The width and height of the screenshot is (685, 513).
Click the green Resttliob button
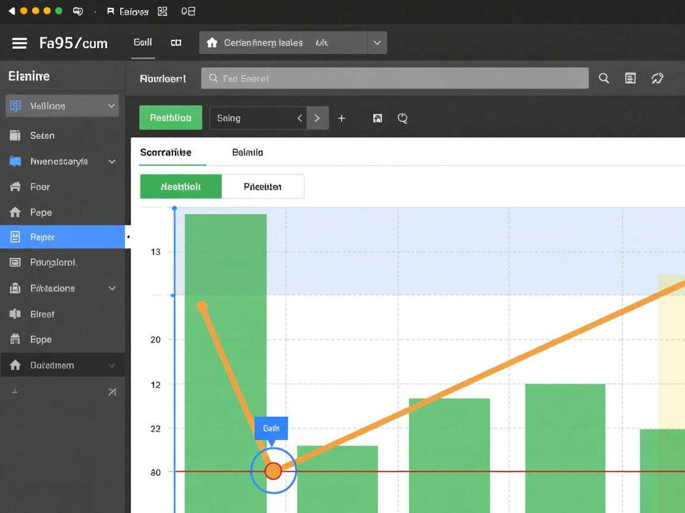tap(171, 118)
